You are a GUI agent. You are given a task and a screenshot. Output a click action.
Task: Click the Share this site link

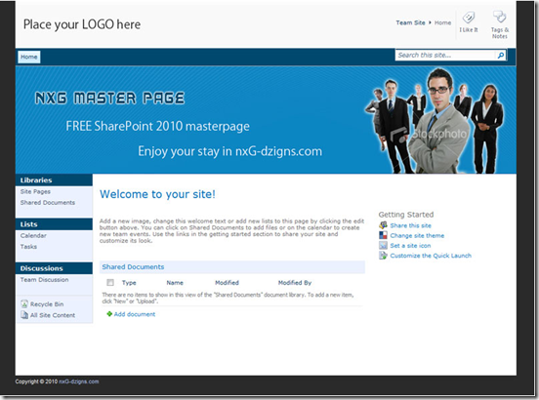point(410,225)
